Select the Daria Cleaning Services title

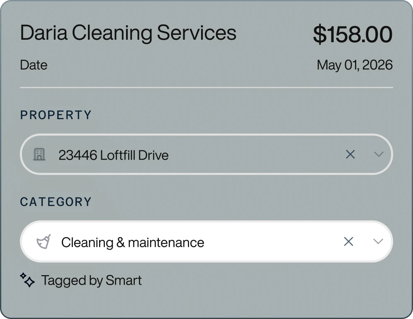[x=128, y=33]
